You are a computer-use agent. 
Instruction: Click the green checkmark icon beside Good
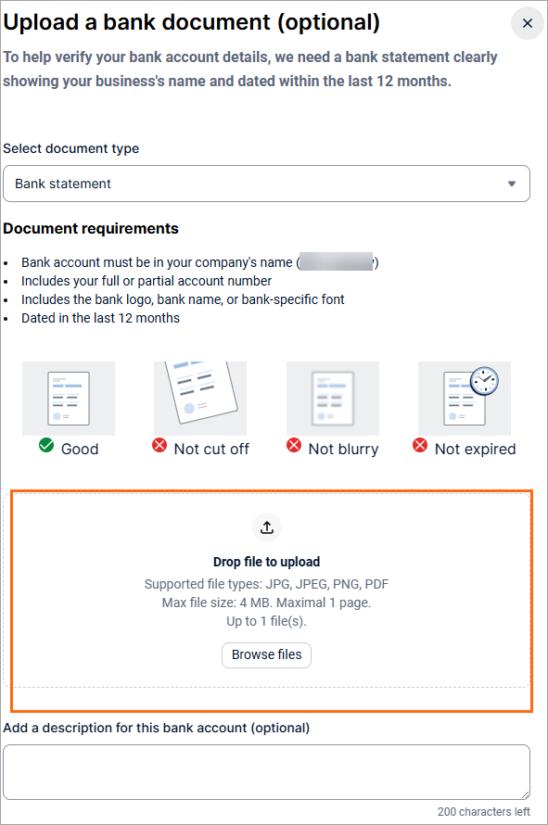[46, 446]
